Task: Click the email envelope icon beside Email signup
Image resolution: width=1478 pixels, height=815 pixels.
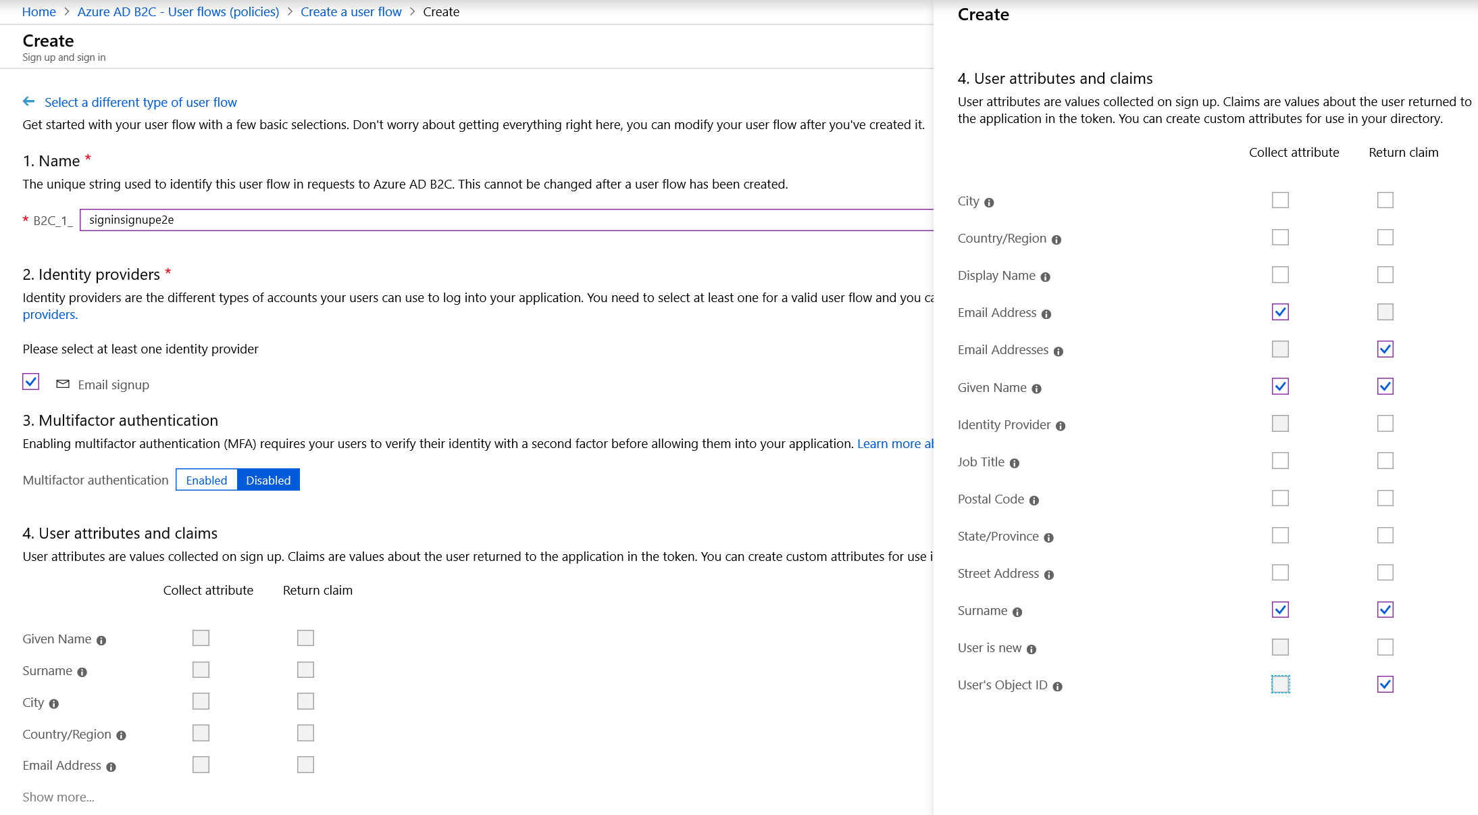Action: pyautogui.click(x=63, y=384)
